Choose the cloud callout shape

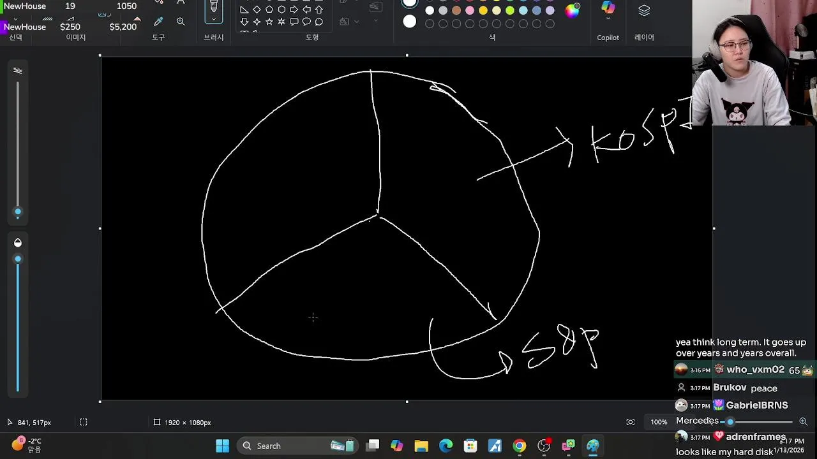tap(319, 22)
